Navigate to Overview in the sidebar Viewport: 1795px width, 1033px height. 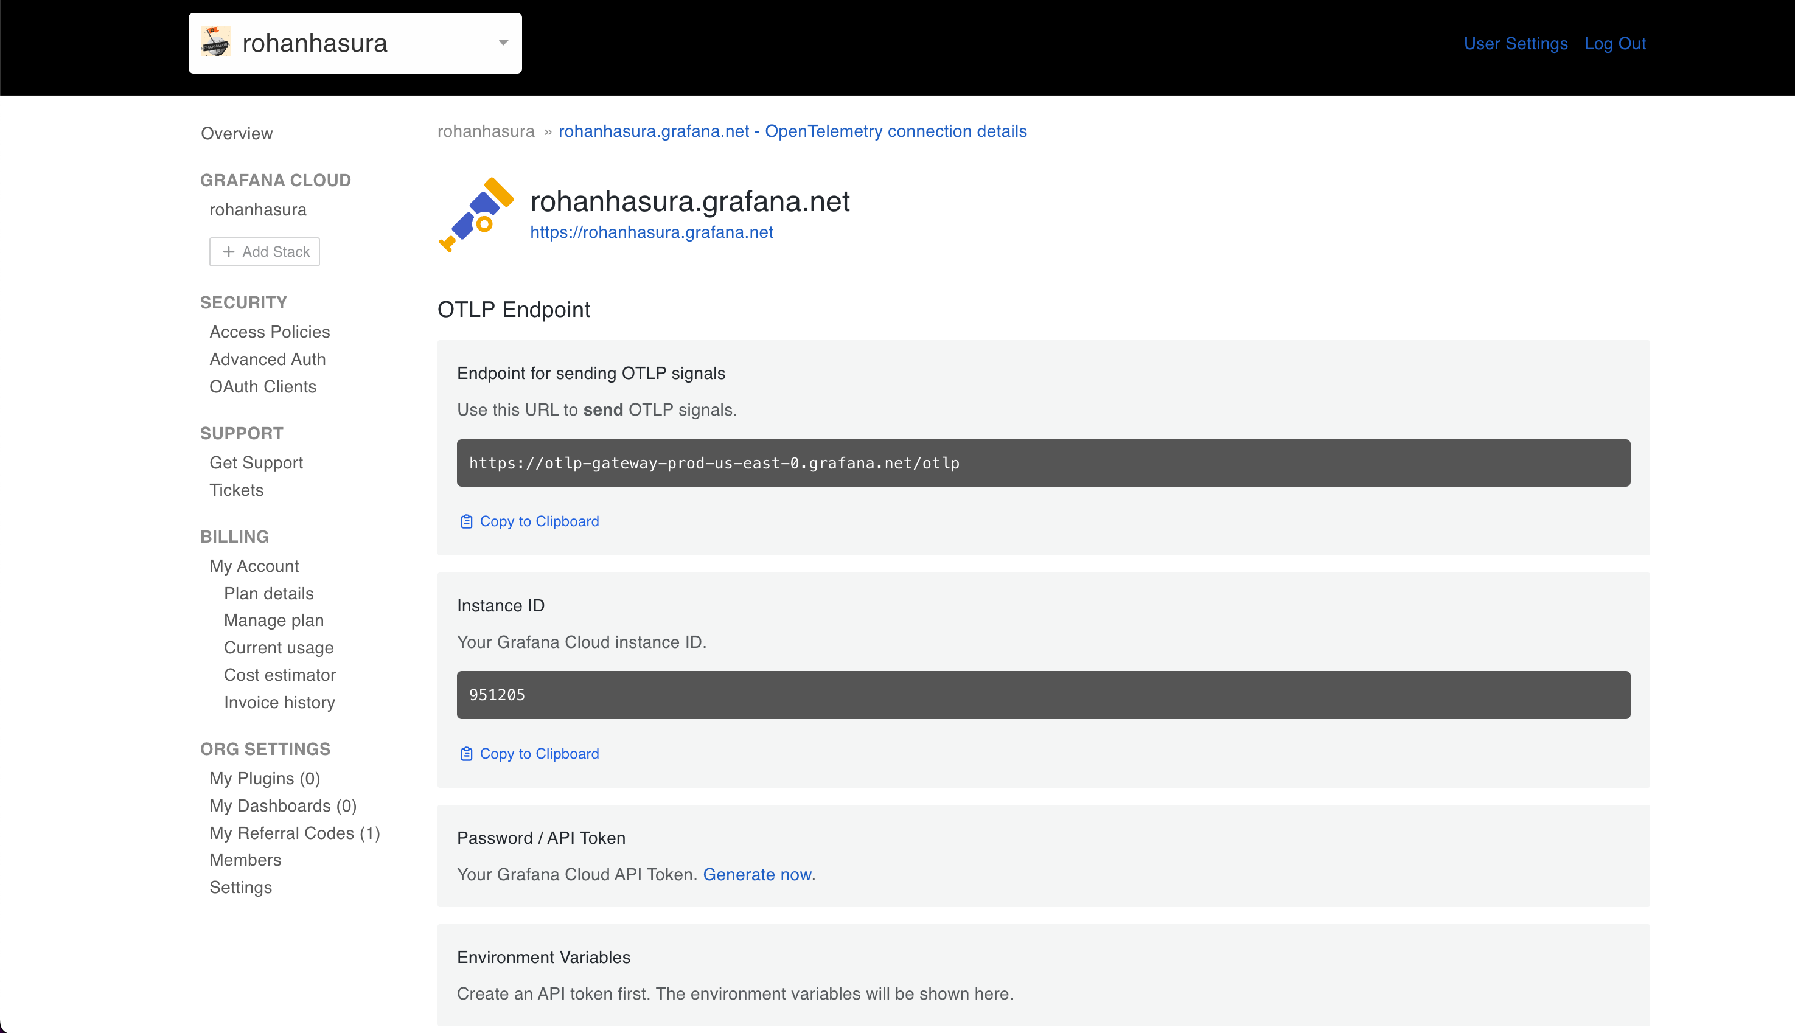[x=237, y=133]
